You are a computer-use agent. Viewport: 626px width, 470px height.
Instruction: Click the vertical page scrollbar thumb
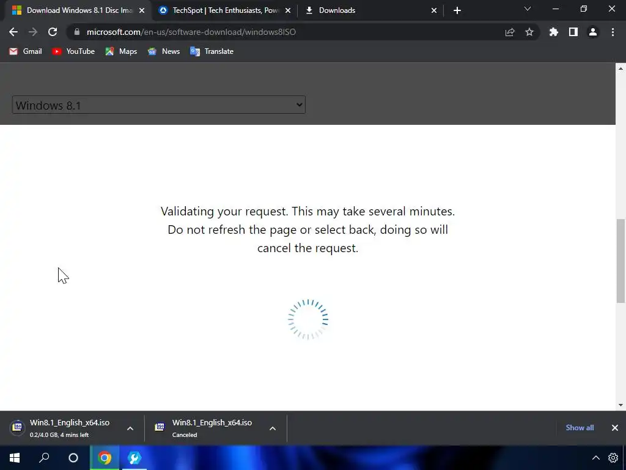(x=620, y=261)
